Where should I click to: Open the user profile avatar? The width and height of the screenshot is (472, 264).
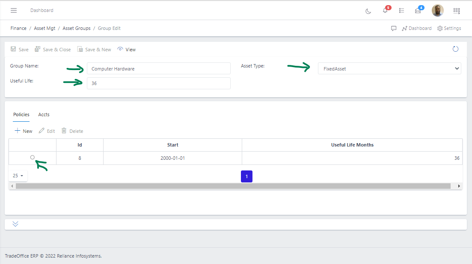tap(437, 10)
